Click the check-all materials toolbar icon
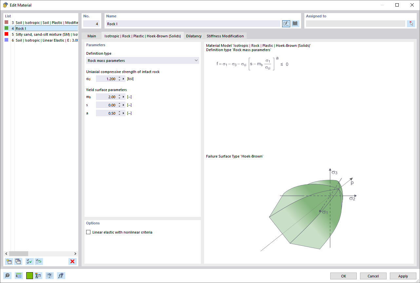 [29, 261]
